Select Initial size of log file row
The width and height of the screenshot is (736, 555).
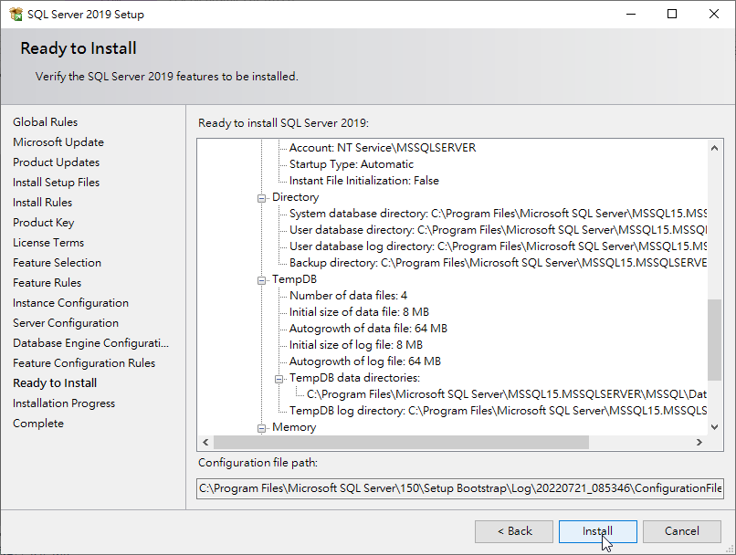tap(356, 345)
